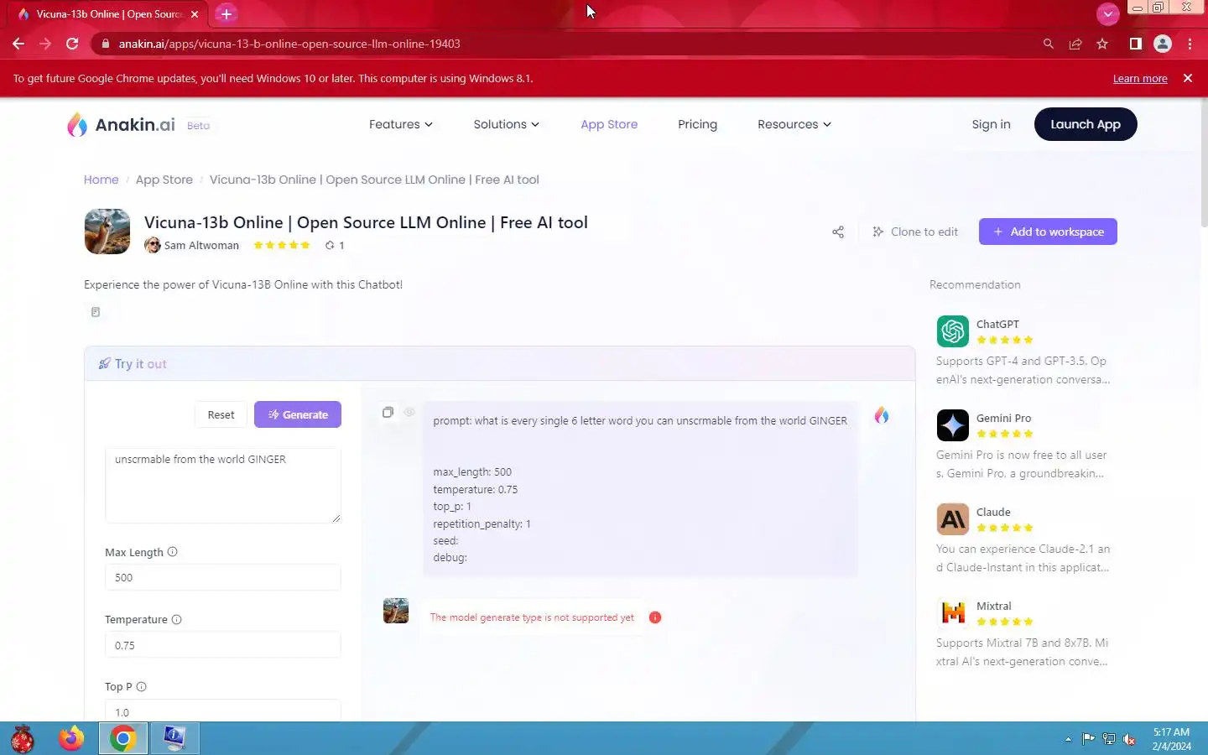1208x755 pixels.
Task: Reload the page with the refresh icon
Action: 72,44
